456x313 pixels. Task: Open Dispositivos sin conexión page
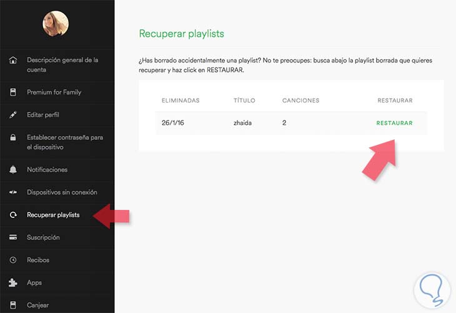pyautogui.click(x=62, y=192)
